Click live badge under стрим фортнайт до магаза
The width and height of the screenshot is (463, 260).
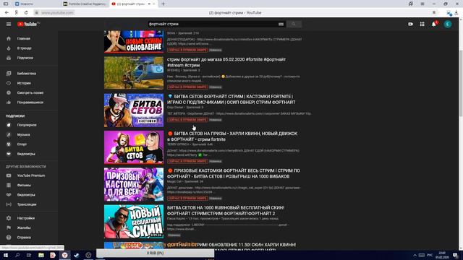(187, 87)
